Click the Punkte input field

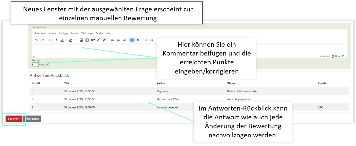tap(35, 65)
